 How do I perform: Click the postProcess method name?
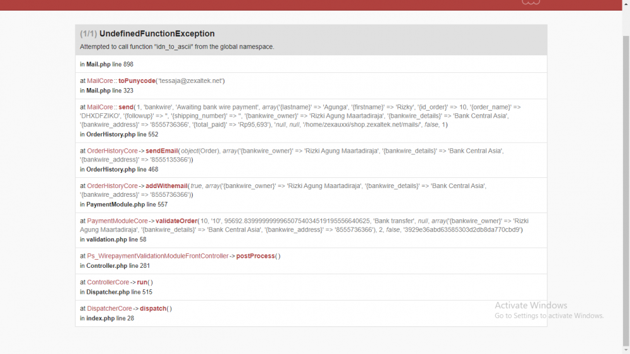pyautogui.click(x=256, y=256)
